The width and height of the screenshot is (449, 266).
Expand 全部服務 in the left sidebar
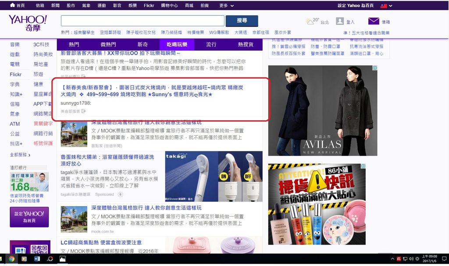pos(20,155)
